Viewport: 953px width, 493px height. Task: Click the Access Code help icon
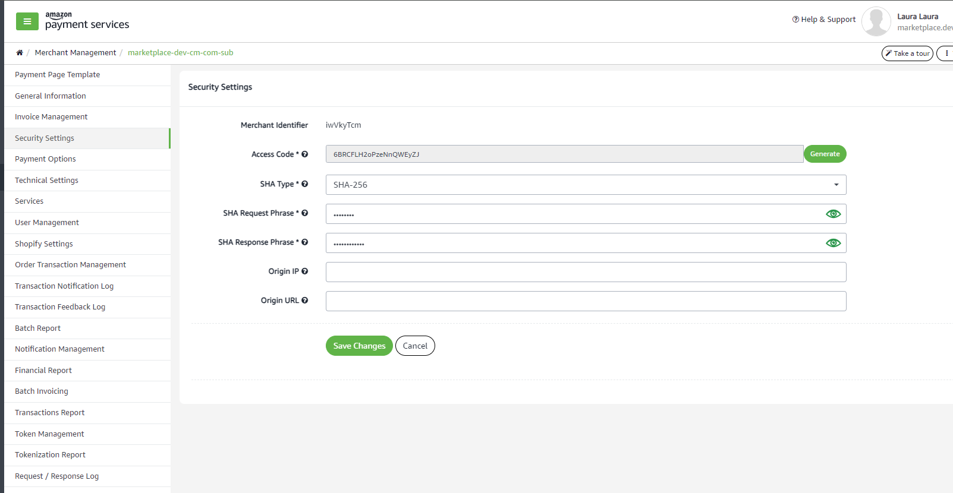point(305,154)
